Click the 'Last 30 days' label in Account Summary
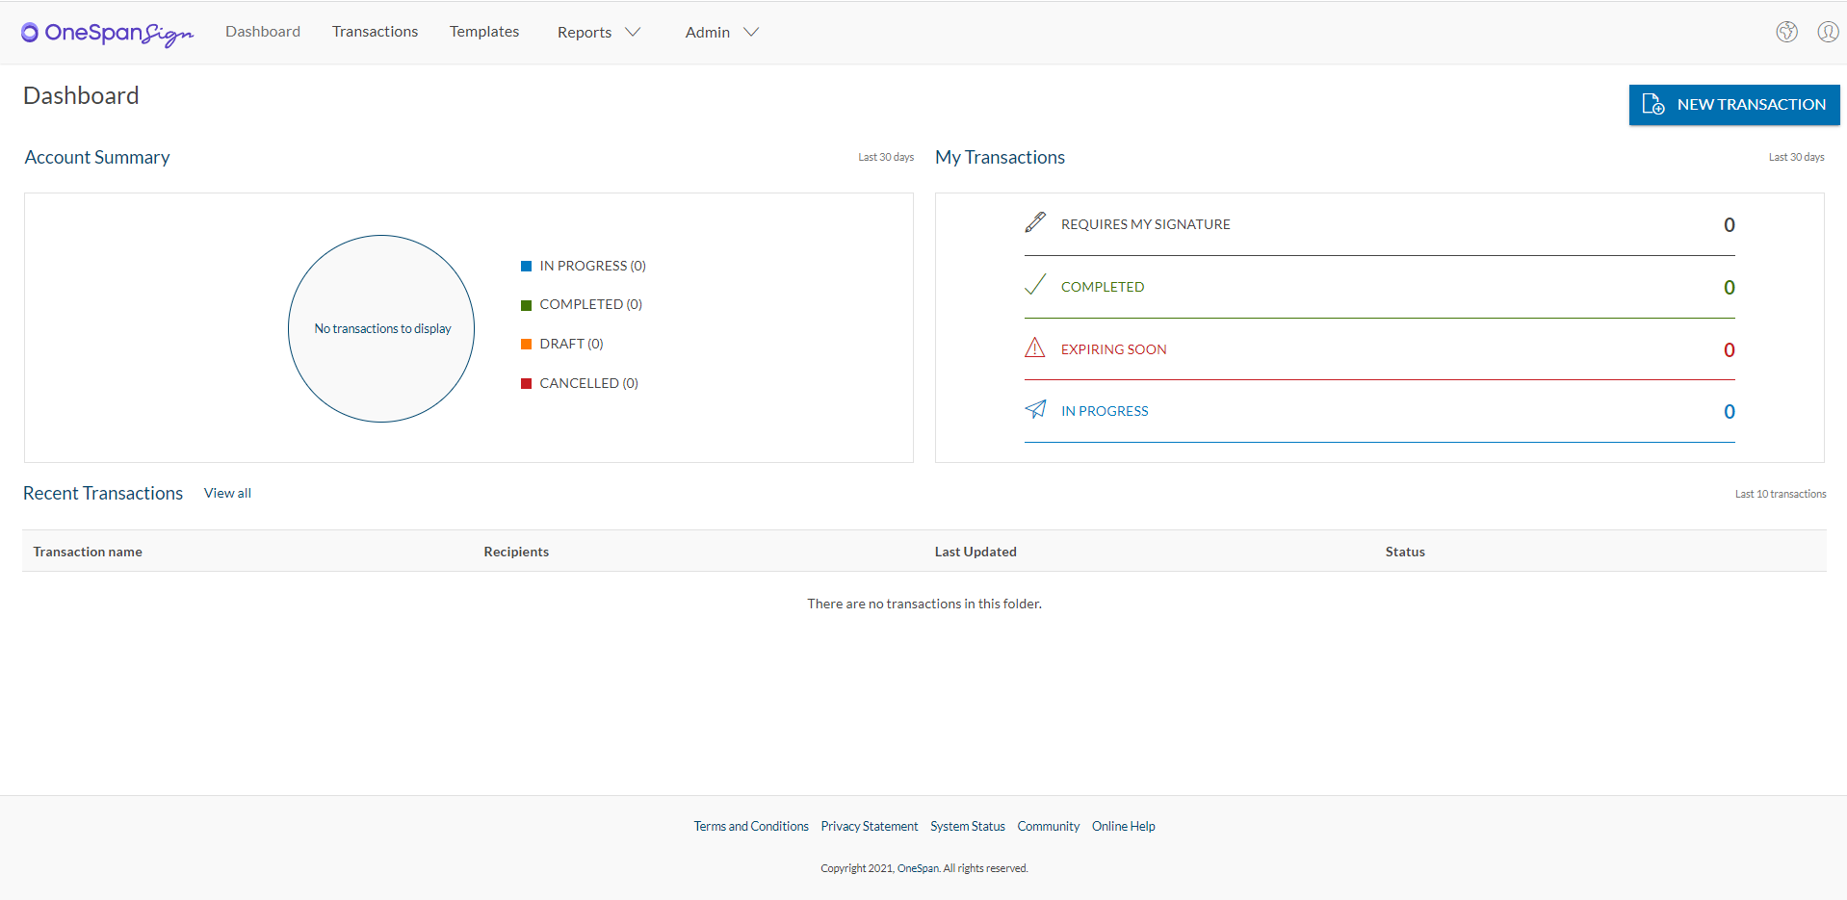Image resolution: width=1847 pixels, height=900 pixels. click(886, 157)
